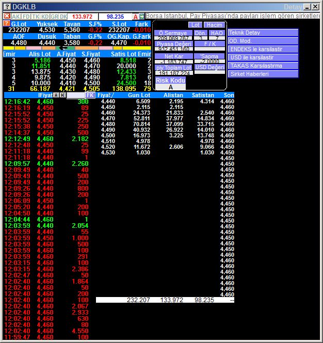Open TAKAS Karşılaştırma
Viewport: 323px width, 343px height.
(x=263, y=66)
